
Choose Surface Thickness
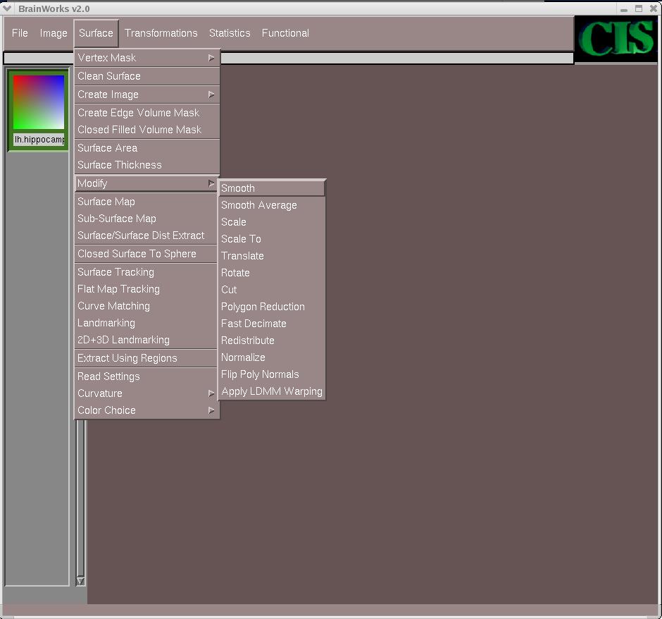[147, 165]
